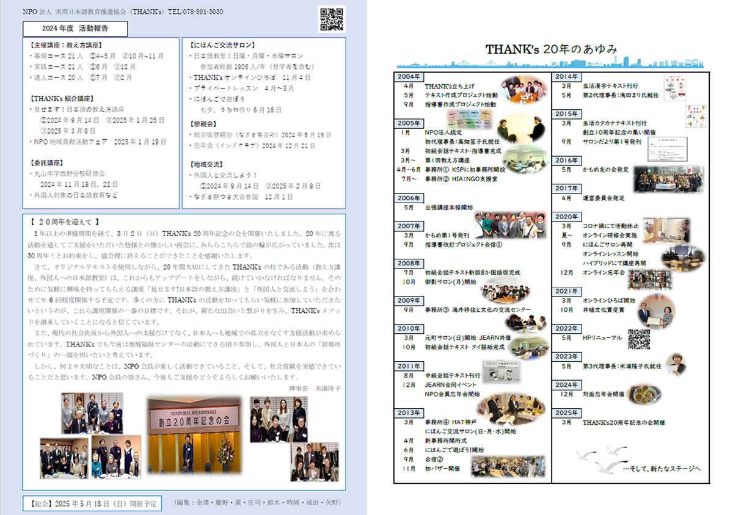
Task: Click the 2015年 year label
Action: (566, 113)
